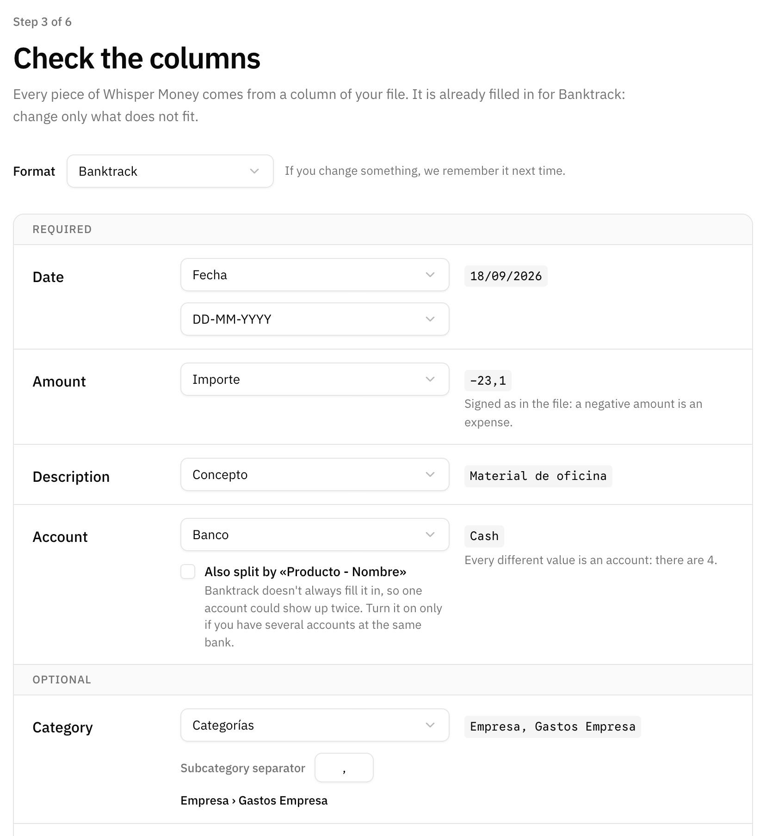
Task: Click the note that a negative amount is an expense
Action: [x=583, y=413]
